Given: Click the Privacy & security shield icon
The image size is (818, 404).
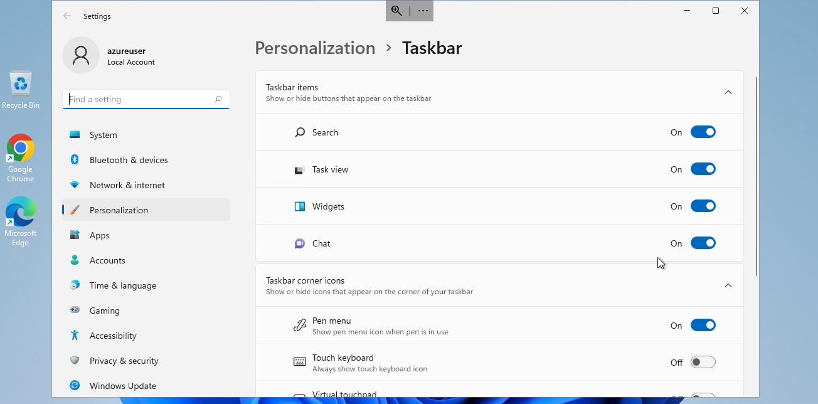Looking at the screenshot, I should [x=75, y=361].
